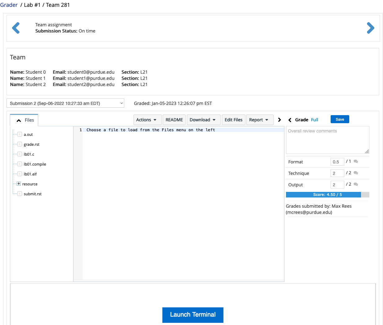383x325 pixels.
Task: Go to next team with right arrow
Action: [x=370, y=28]
